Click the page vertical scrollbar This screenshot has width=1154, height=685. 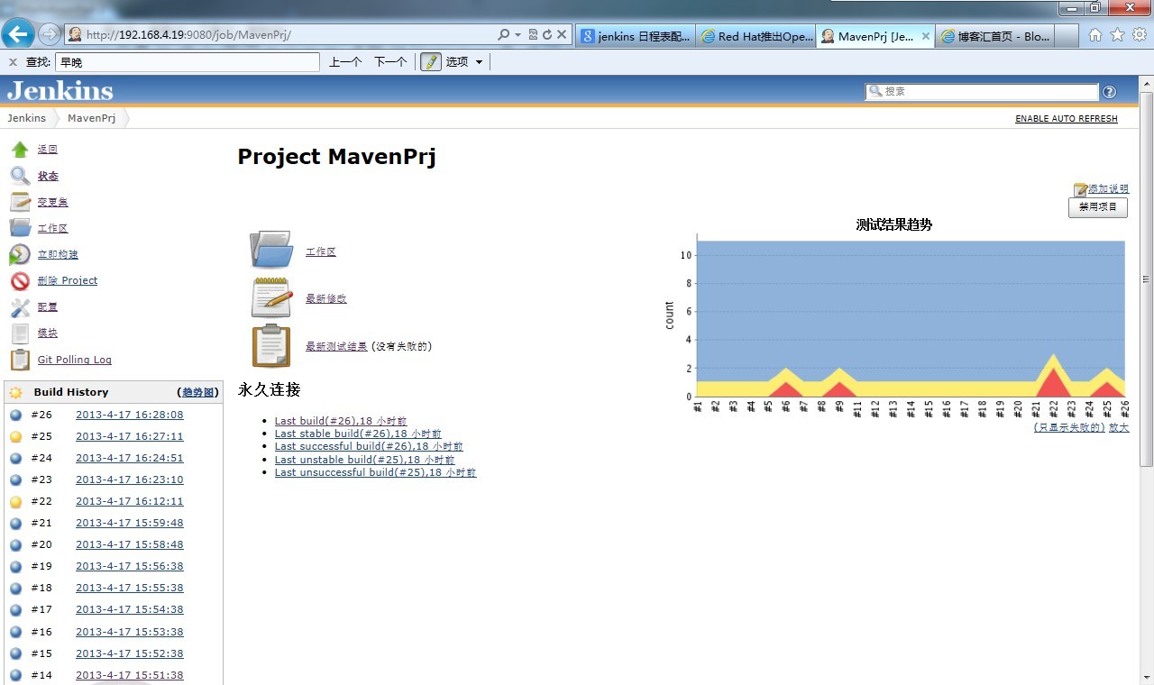[x=1146, y=279]
